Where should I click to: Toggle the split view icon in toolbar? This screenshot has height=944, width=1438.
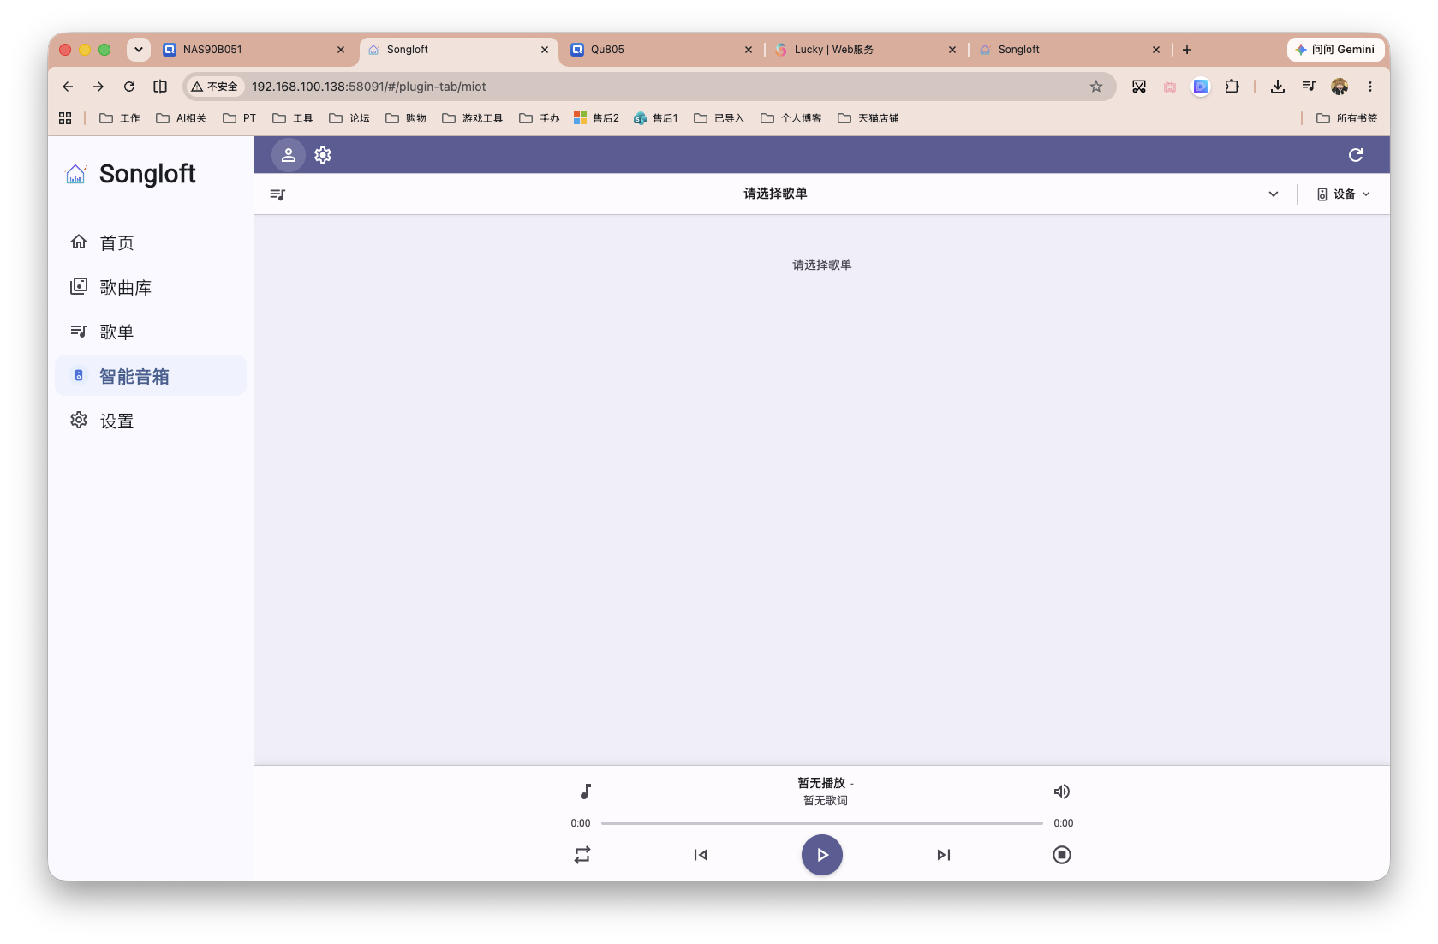click(x=160, y=87)
